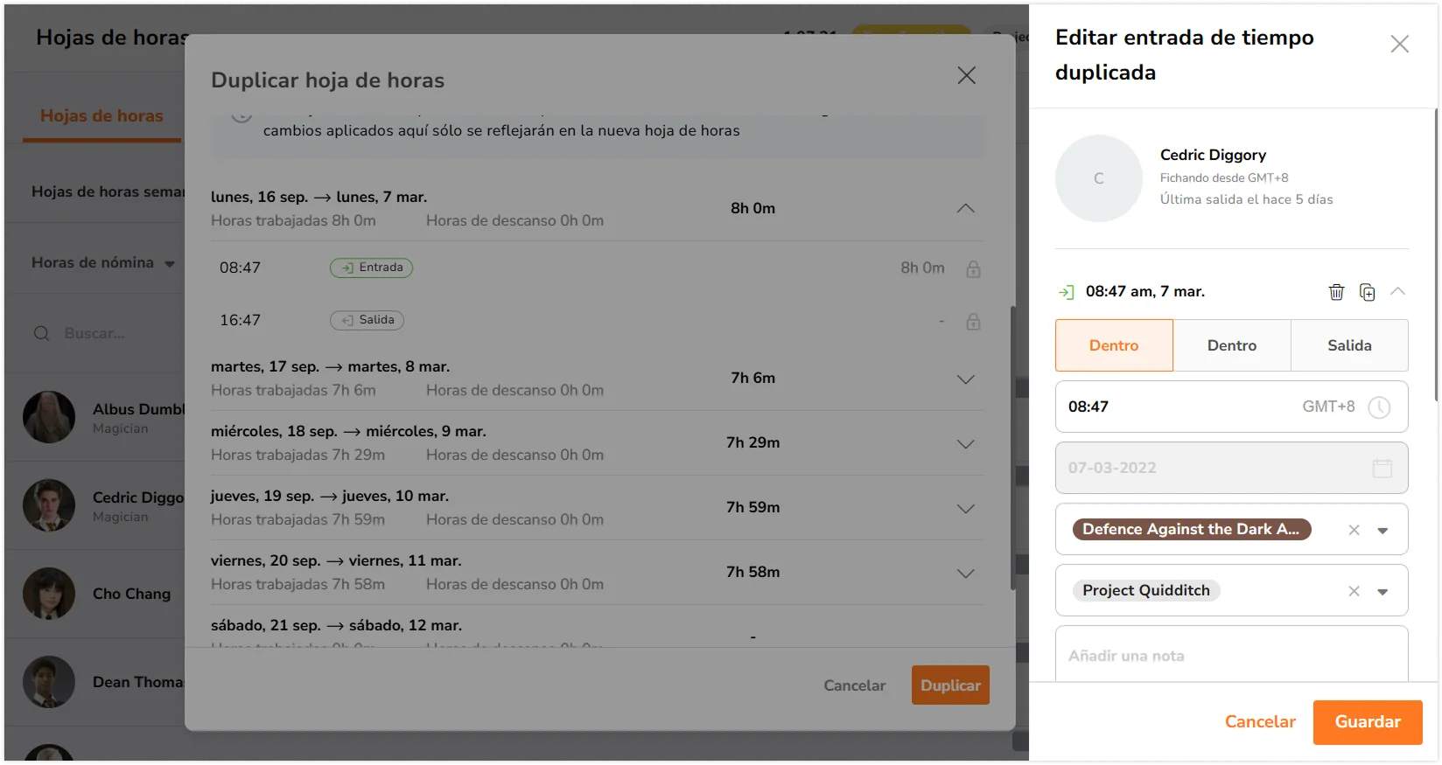The width and height of the screenshot is (1442, 765).
Task: Open the clock time picker icon
Action: pyautogui.click(x=1379, y=407)
